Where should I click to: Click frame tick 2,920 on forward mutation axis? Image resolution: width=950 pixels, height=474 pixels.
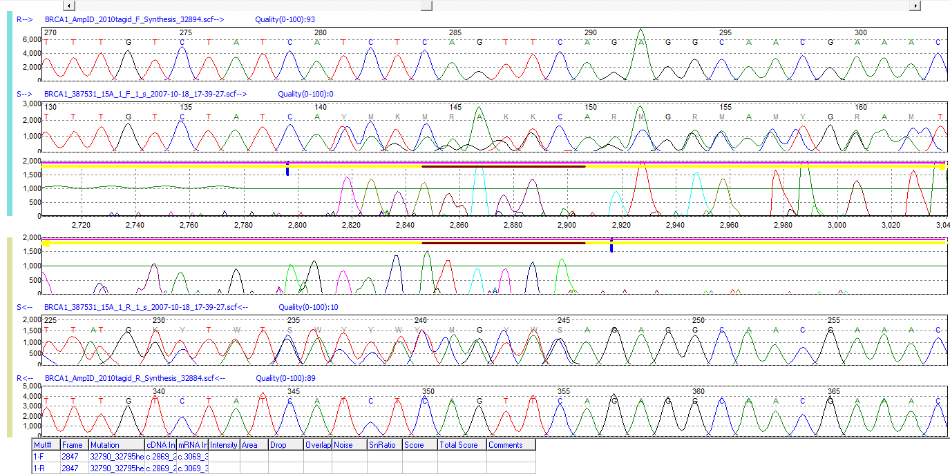pyautogui.click(x=621, y=225)
